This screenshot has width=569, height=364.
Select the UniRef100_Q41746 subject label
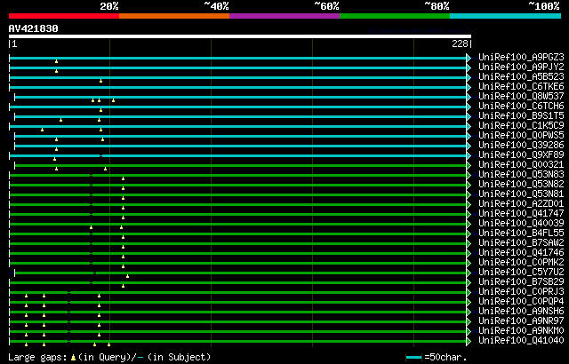tap(521, 253)
